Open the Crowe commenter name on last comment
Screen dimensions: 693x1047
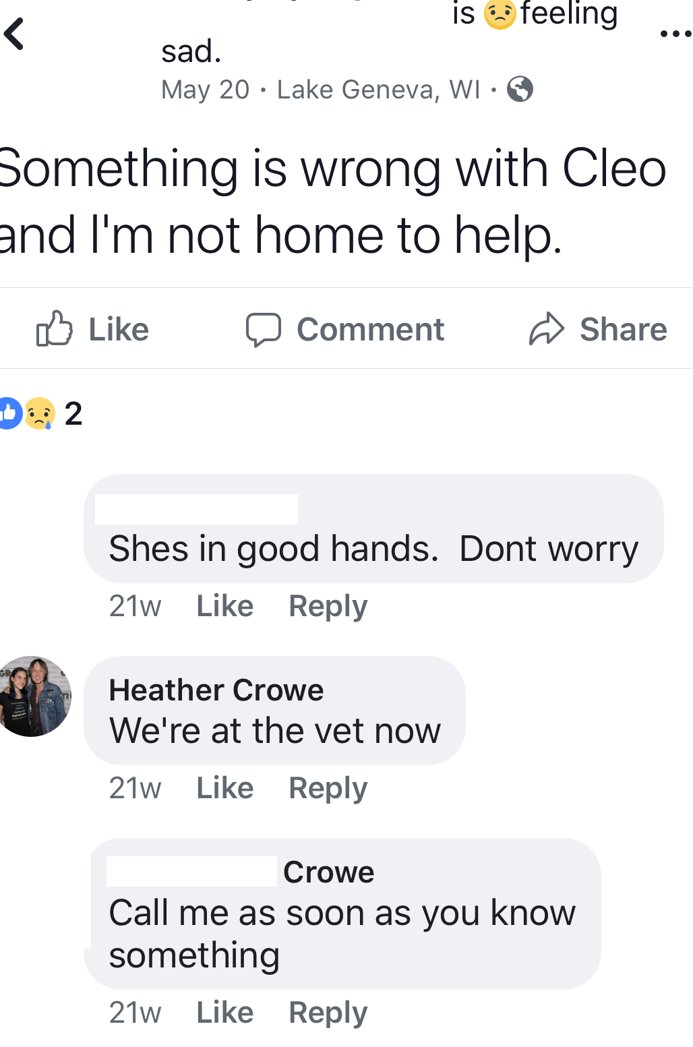tap(328, 872)
